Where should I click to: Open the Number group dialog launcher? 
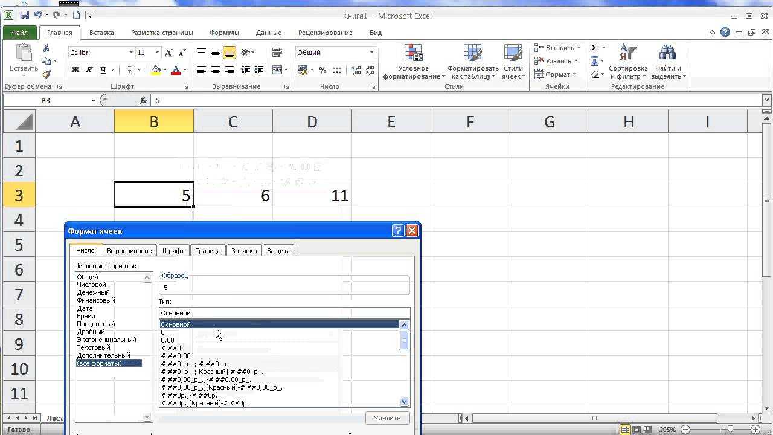click(374, 87)
